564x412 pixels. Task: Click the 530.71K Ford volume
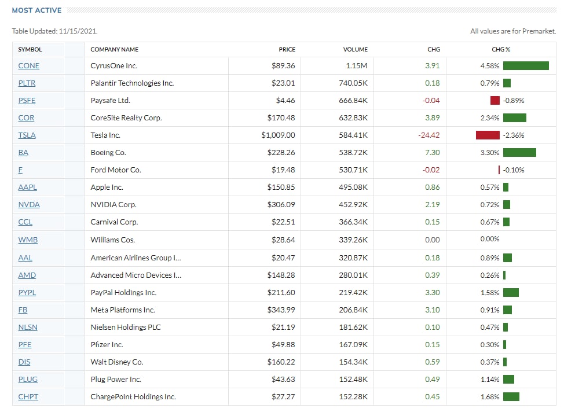[353, 170]
